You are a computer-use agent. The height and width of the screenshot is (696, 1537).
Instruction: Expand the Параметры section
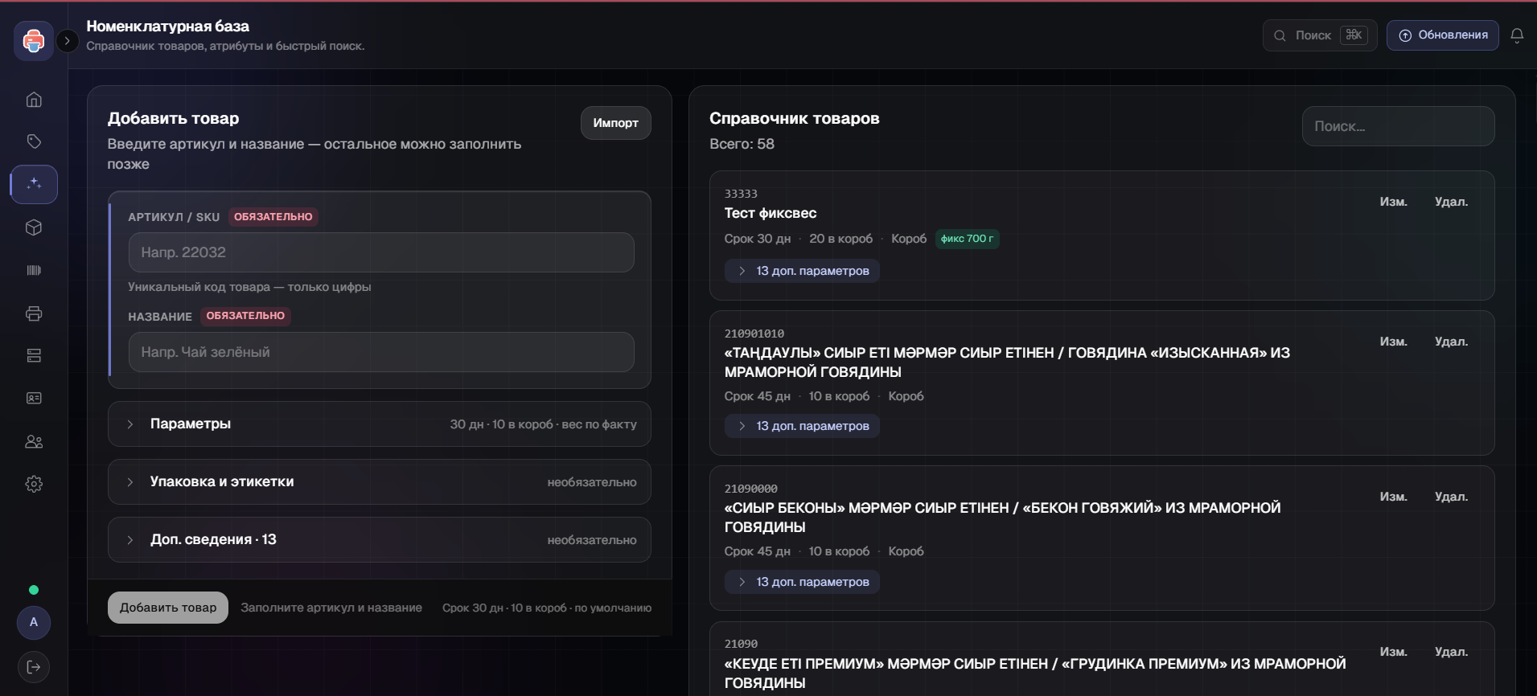point(380,424)
